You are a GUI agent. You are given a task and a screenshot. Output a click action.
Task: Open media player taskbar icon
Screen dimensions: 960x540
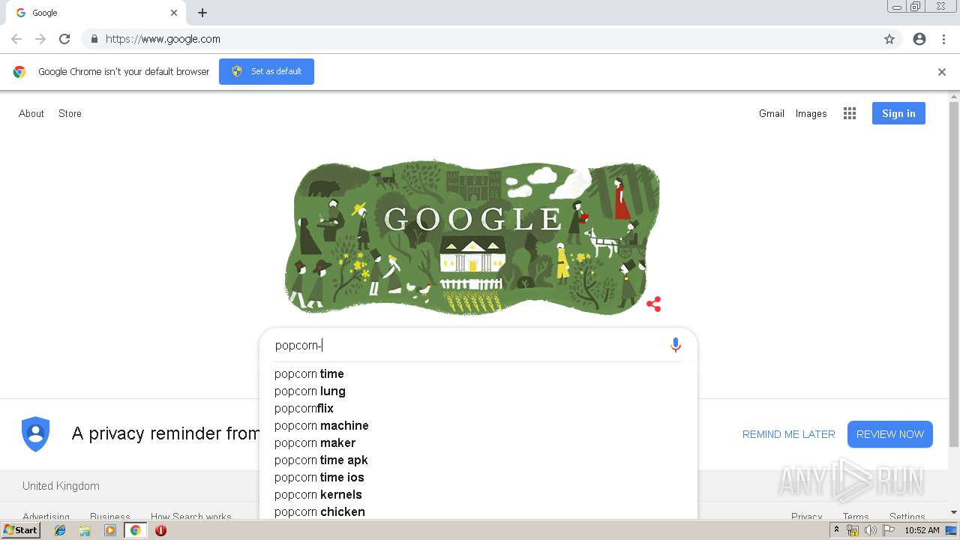[110, 530]
